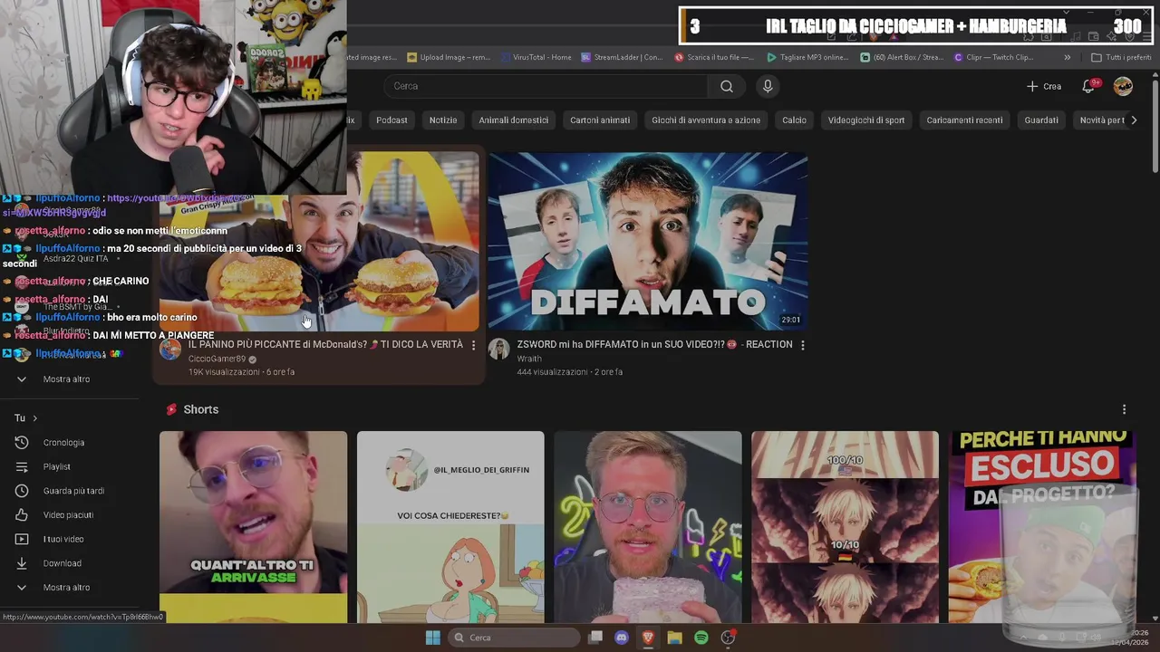Select the Animali domestici chip
Screen dimensions: 1160x652
click(x=514, y=120)
